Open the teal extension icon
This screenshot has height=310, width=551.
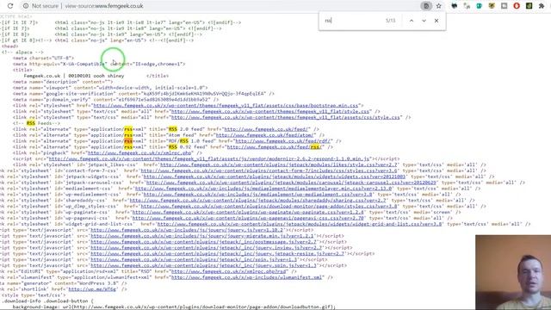coord(480,6)
